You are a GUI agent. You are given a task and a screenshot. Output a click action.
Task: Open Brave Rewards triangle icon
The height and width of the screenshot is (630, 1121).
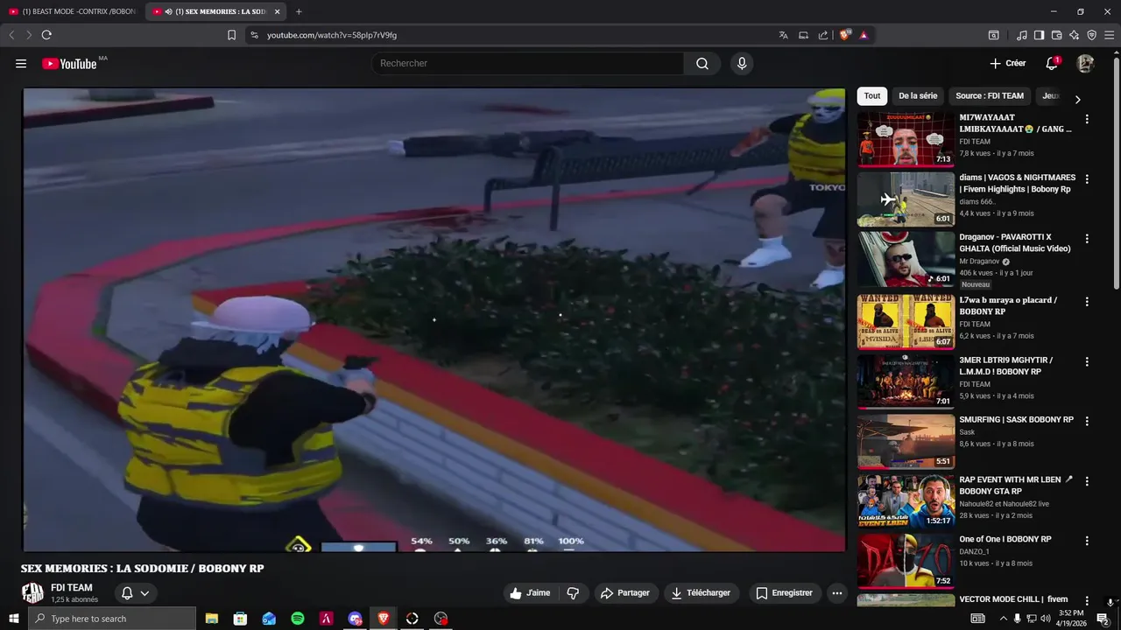click(x=864, y=35)
